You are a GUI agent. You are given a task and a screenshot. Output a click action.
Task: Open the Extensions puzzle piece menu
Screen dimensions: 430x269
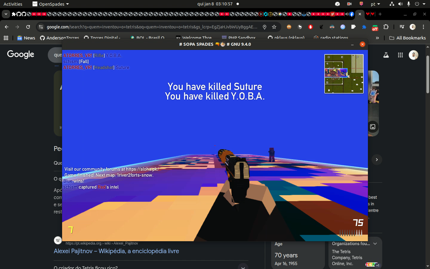pyautogui.click(x=386, y=27)
